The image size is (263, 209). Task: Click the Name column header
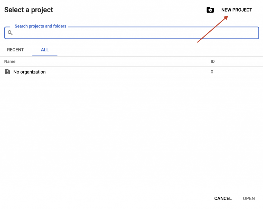tap(10, 61)
